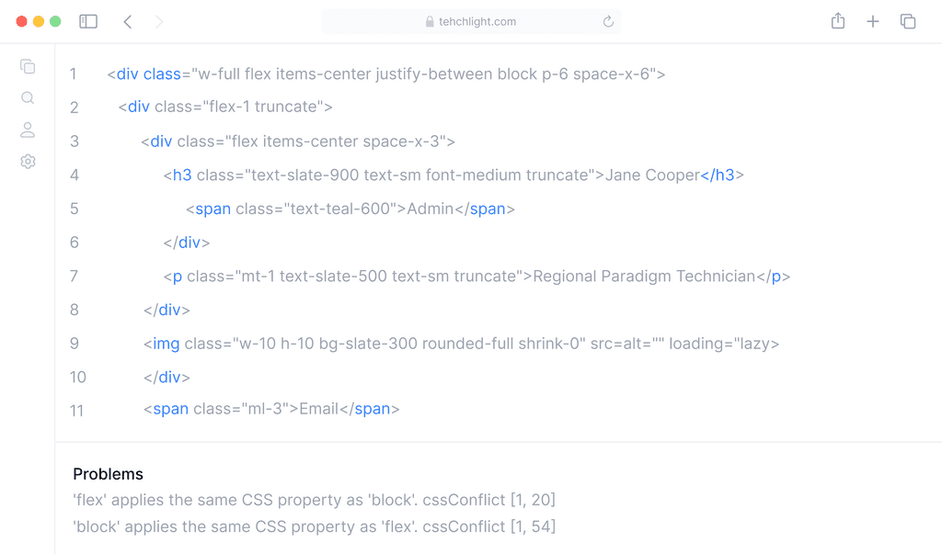942x554 pixels.
Task: Open Settings via the sidebar gear icon
Action: [28, 161]
